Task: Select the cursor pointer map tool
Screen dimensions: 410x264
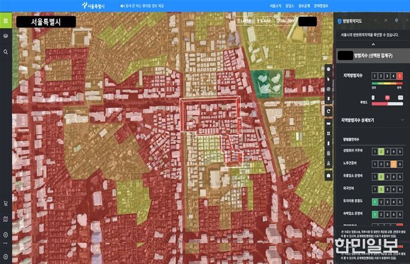Action: pos(329,78)
